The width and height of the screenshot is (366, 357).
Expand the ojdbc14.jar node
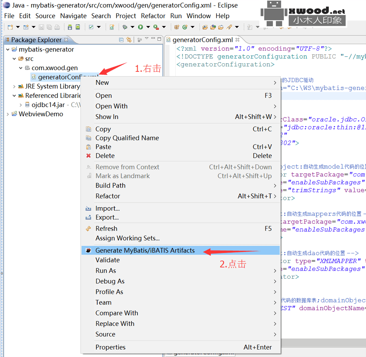21,105
